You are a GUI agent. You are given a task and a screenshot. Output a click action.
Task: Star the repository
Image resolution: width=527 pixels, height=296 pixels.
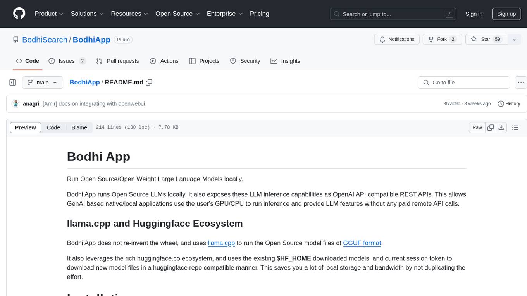click(486, 40)
